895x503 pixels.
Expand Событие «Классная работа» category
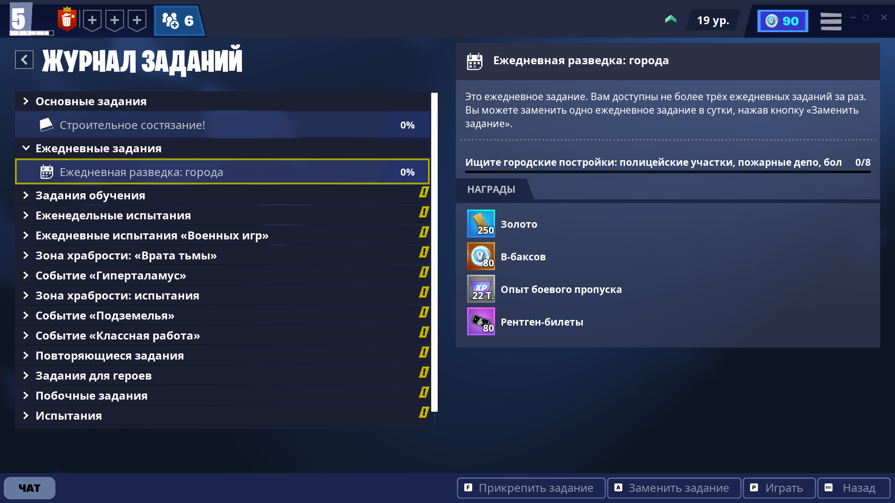tap(222, 335)
